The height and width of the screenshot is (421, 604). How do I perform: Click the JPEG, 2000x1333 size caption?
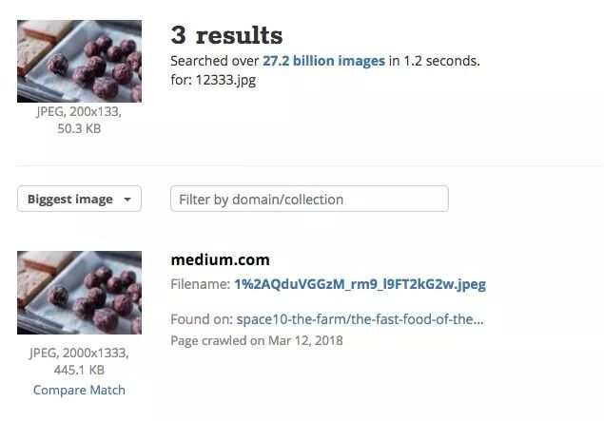[x=79, y=353]
